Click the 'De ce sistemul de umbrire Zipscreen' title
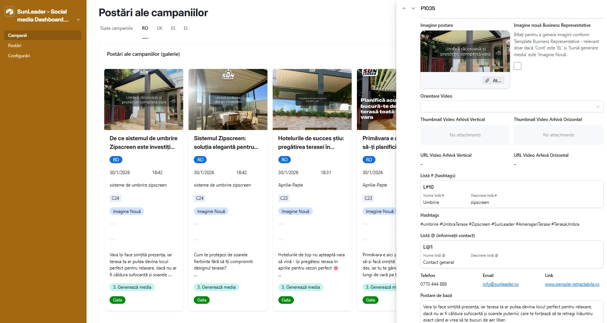The image size is (607, 323). [x=144, y=143]
